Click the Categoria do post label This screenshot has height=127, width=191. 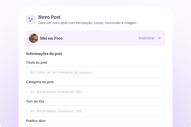click(40, 82)
